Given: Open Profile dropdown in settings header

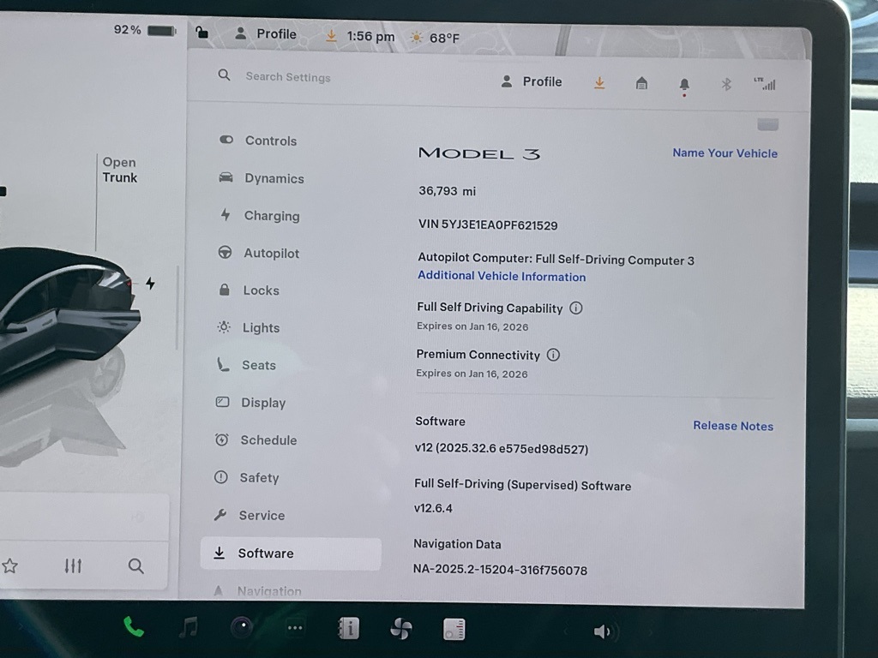Looking at the screenshot, I should click(532, 81).
